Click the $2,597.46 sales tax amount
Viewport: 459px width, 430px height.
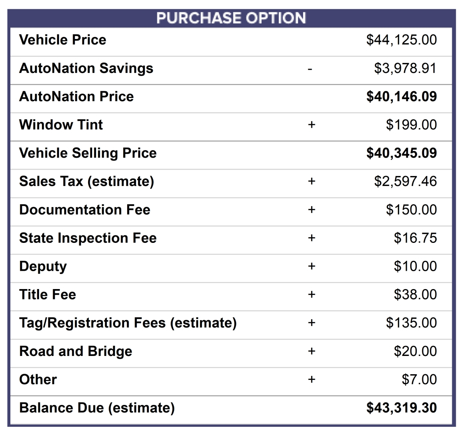pyautogui.click(x=406, y=181)
